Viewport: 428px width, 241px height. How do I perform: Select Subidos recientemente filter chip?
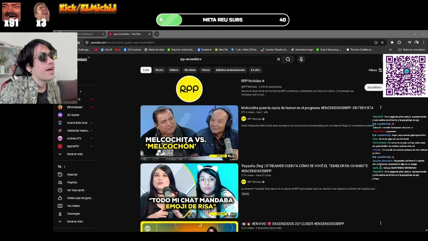coord(230,70)
